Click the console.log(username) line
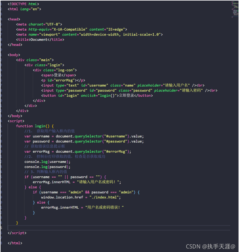Screen dimensions: 240x252 click(x=47, y=162)
